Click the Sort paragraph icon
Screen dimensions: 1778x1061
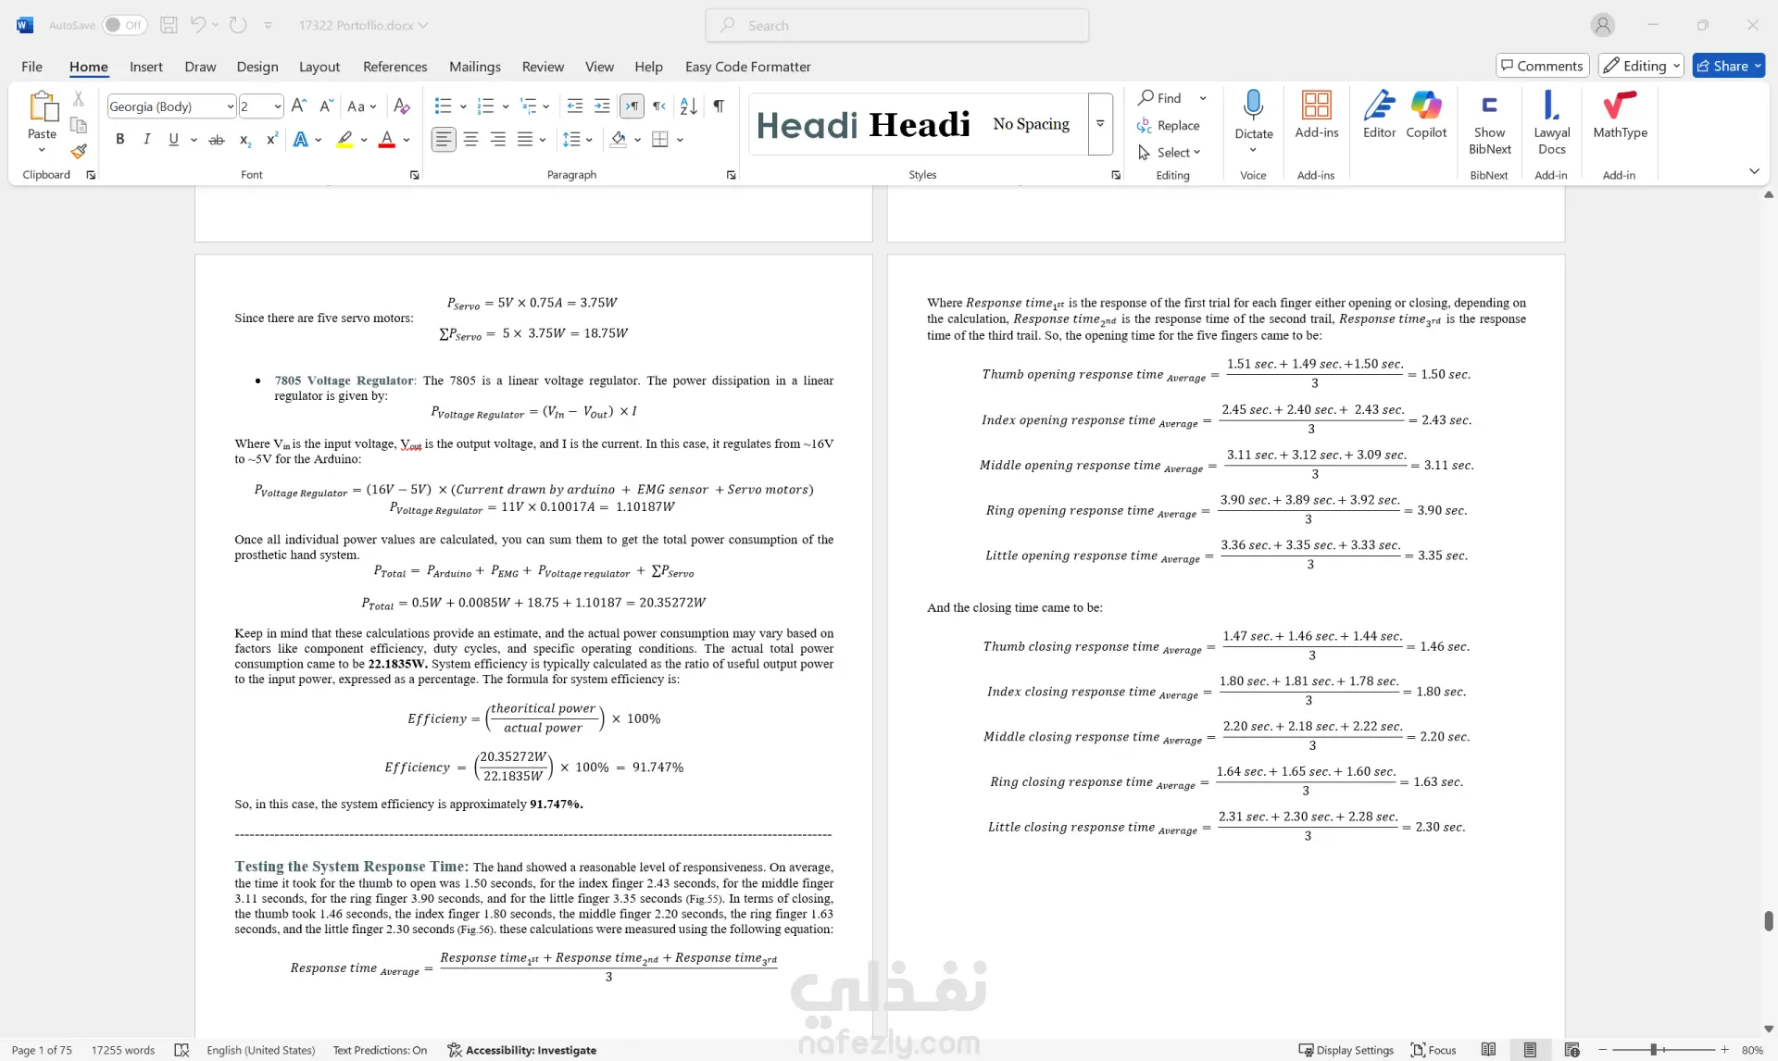click(x=688, y=106)
